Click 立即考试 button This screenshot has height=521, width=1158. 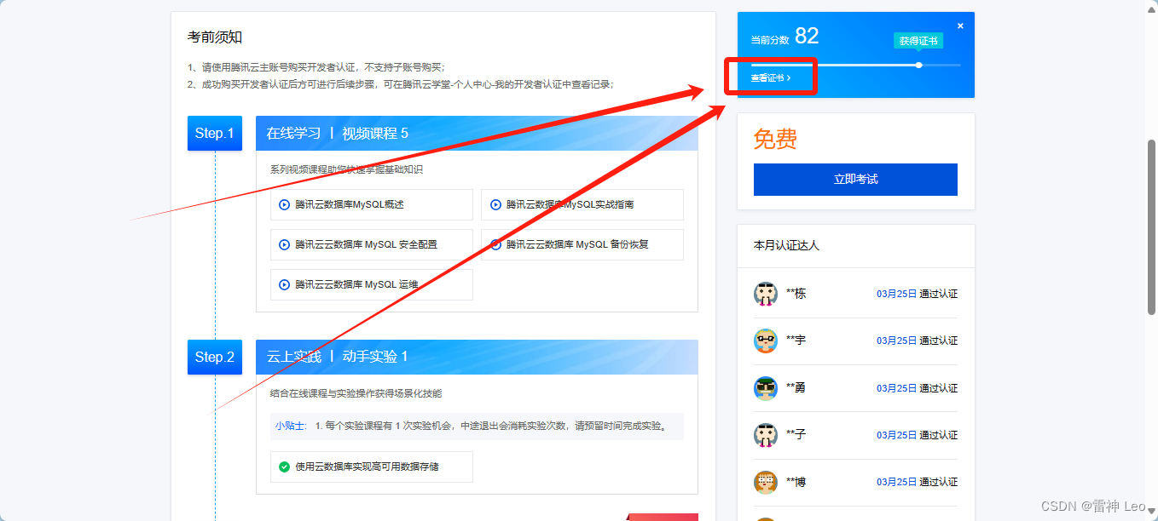click(855, 180)
